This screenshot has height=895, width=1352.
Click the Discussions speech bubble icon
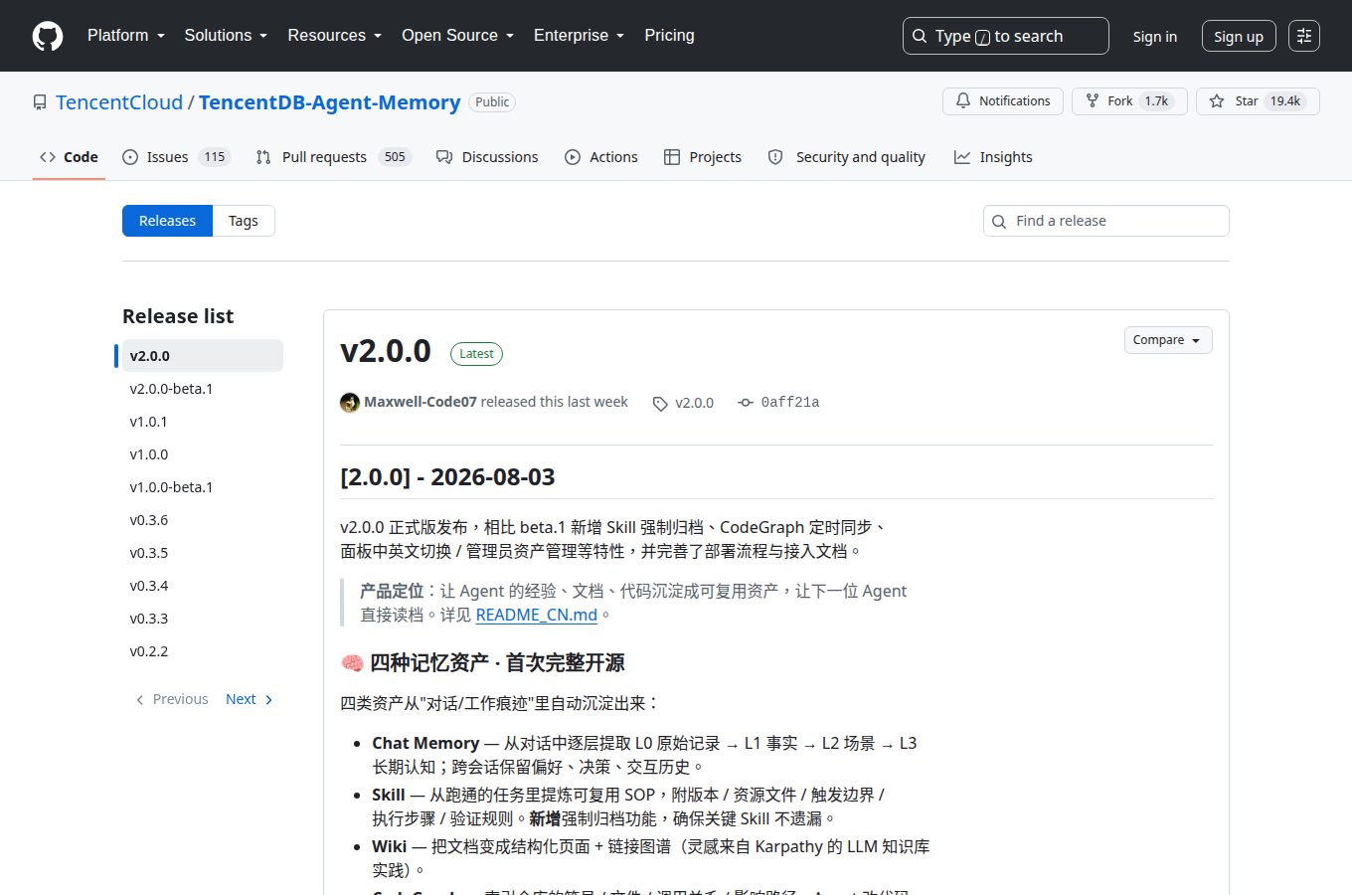coord(444,157)
